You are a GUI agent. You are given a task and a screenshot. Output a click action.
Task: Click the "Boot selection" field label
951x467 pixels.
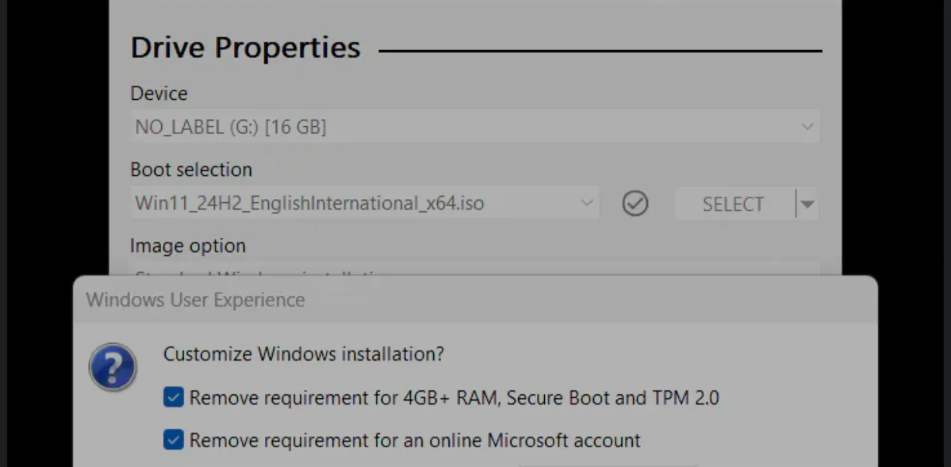point(191,169)
